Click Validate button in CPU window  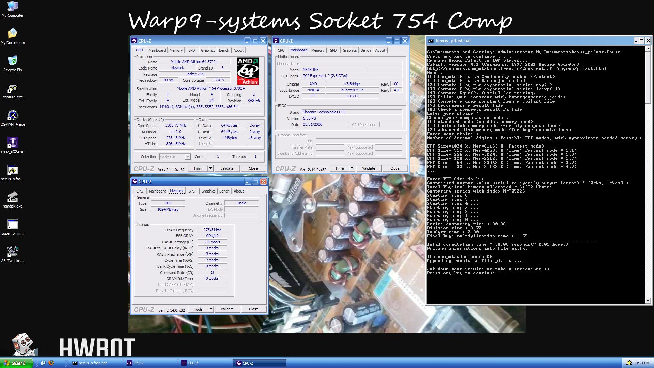[x=227, y=168]
